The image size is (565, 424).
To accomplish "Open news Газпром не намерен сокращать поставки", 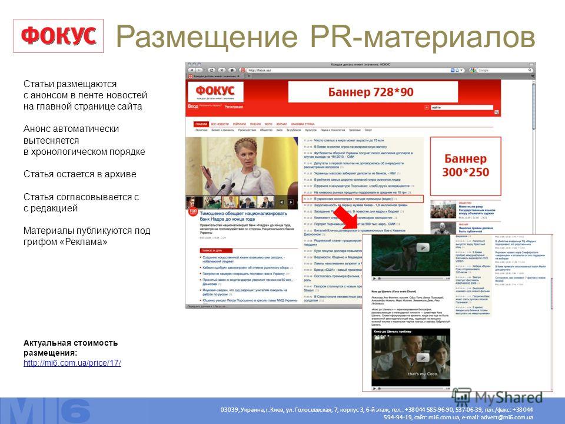I will (244, 274).
